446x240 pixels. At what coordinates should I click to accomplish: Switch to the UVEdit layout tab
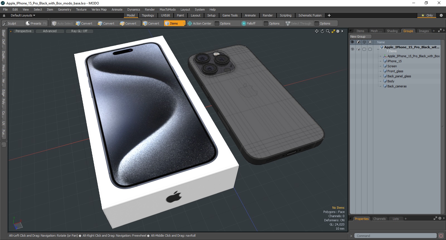[x=166, y=15]
